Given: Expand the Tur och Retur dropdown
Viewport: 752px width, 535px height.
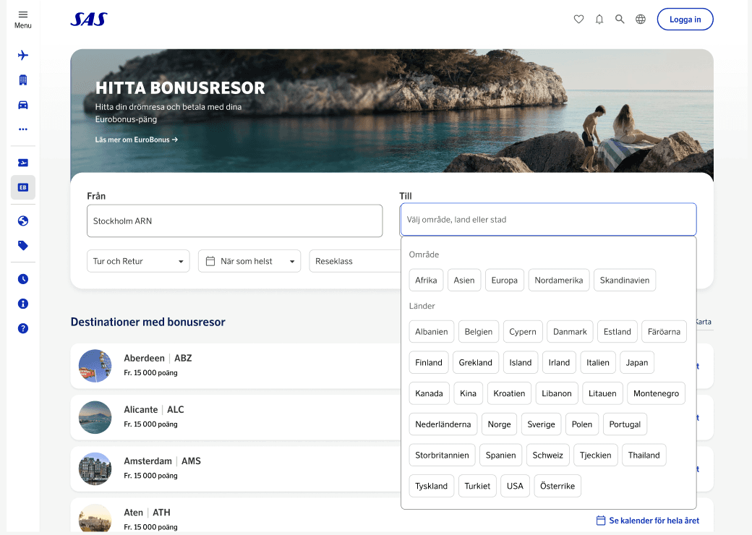Looking at the screenshot, I should tap(138, 261).
